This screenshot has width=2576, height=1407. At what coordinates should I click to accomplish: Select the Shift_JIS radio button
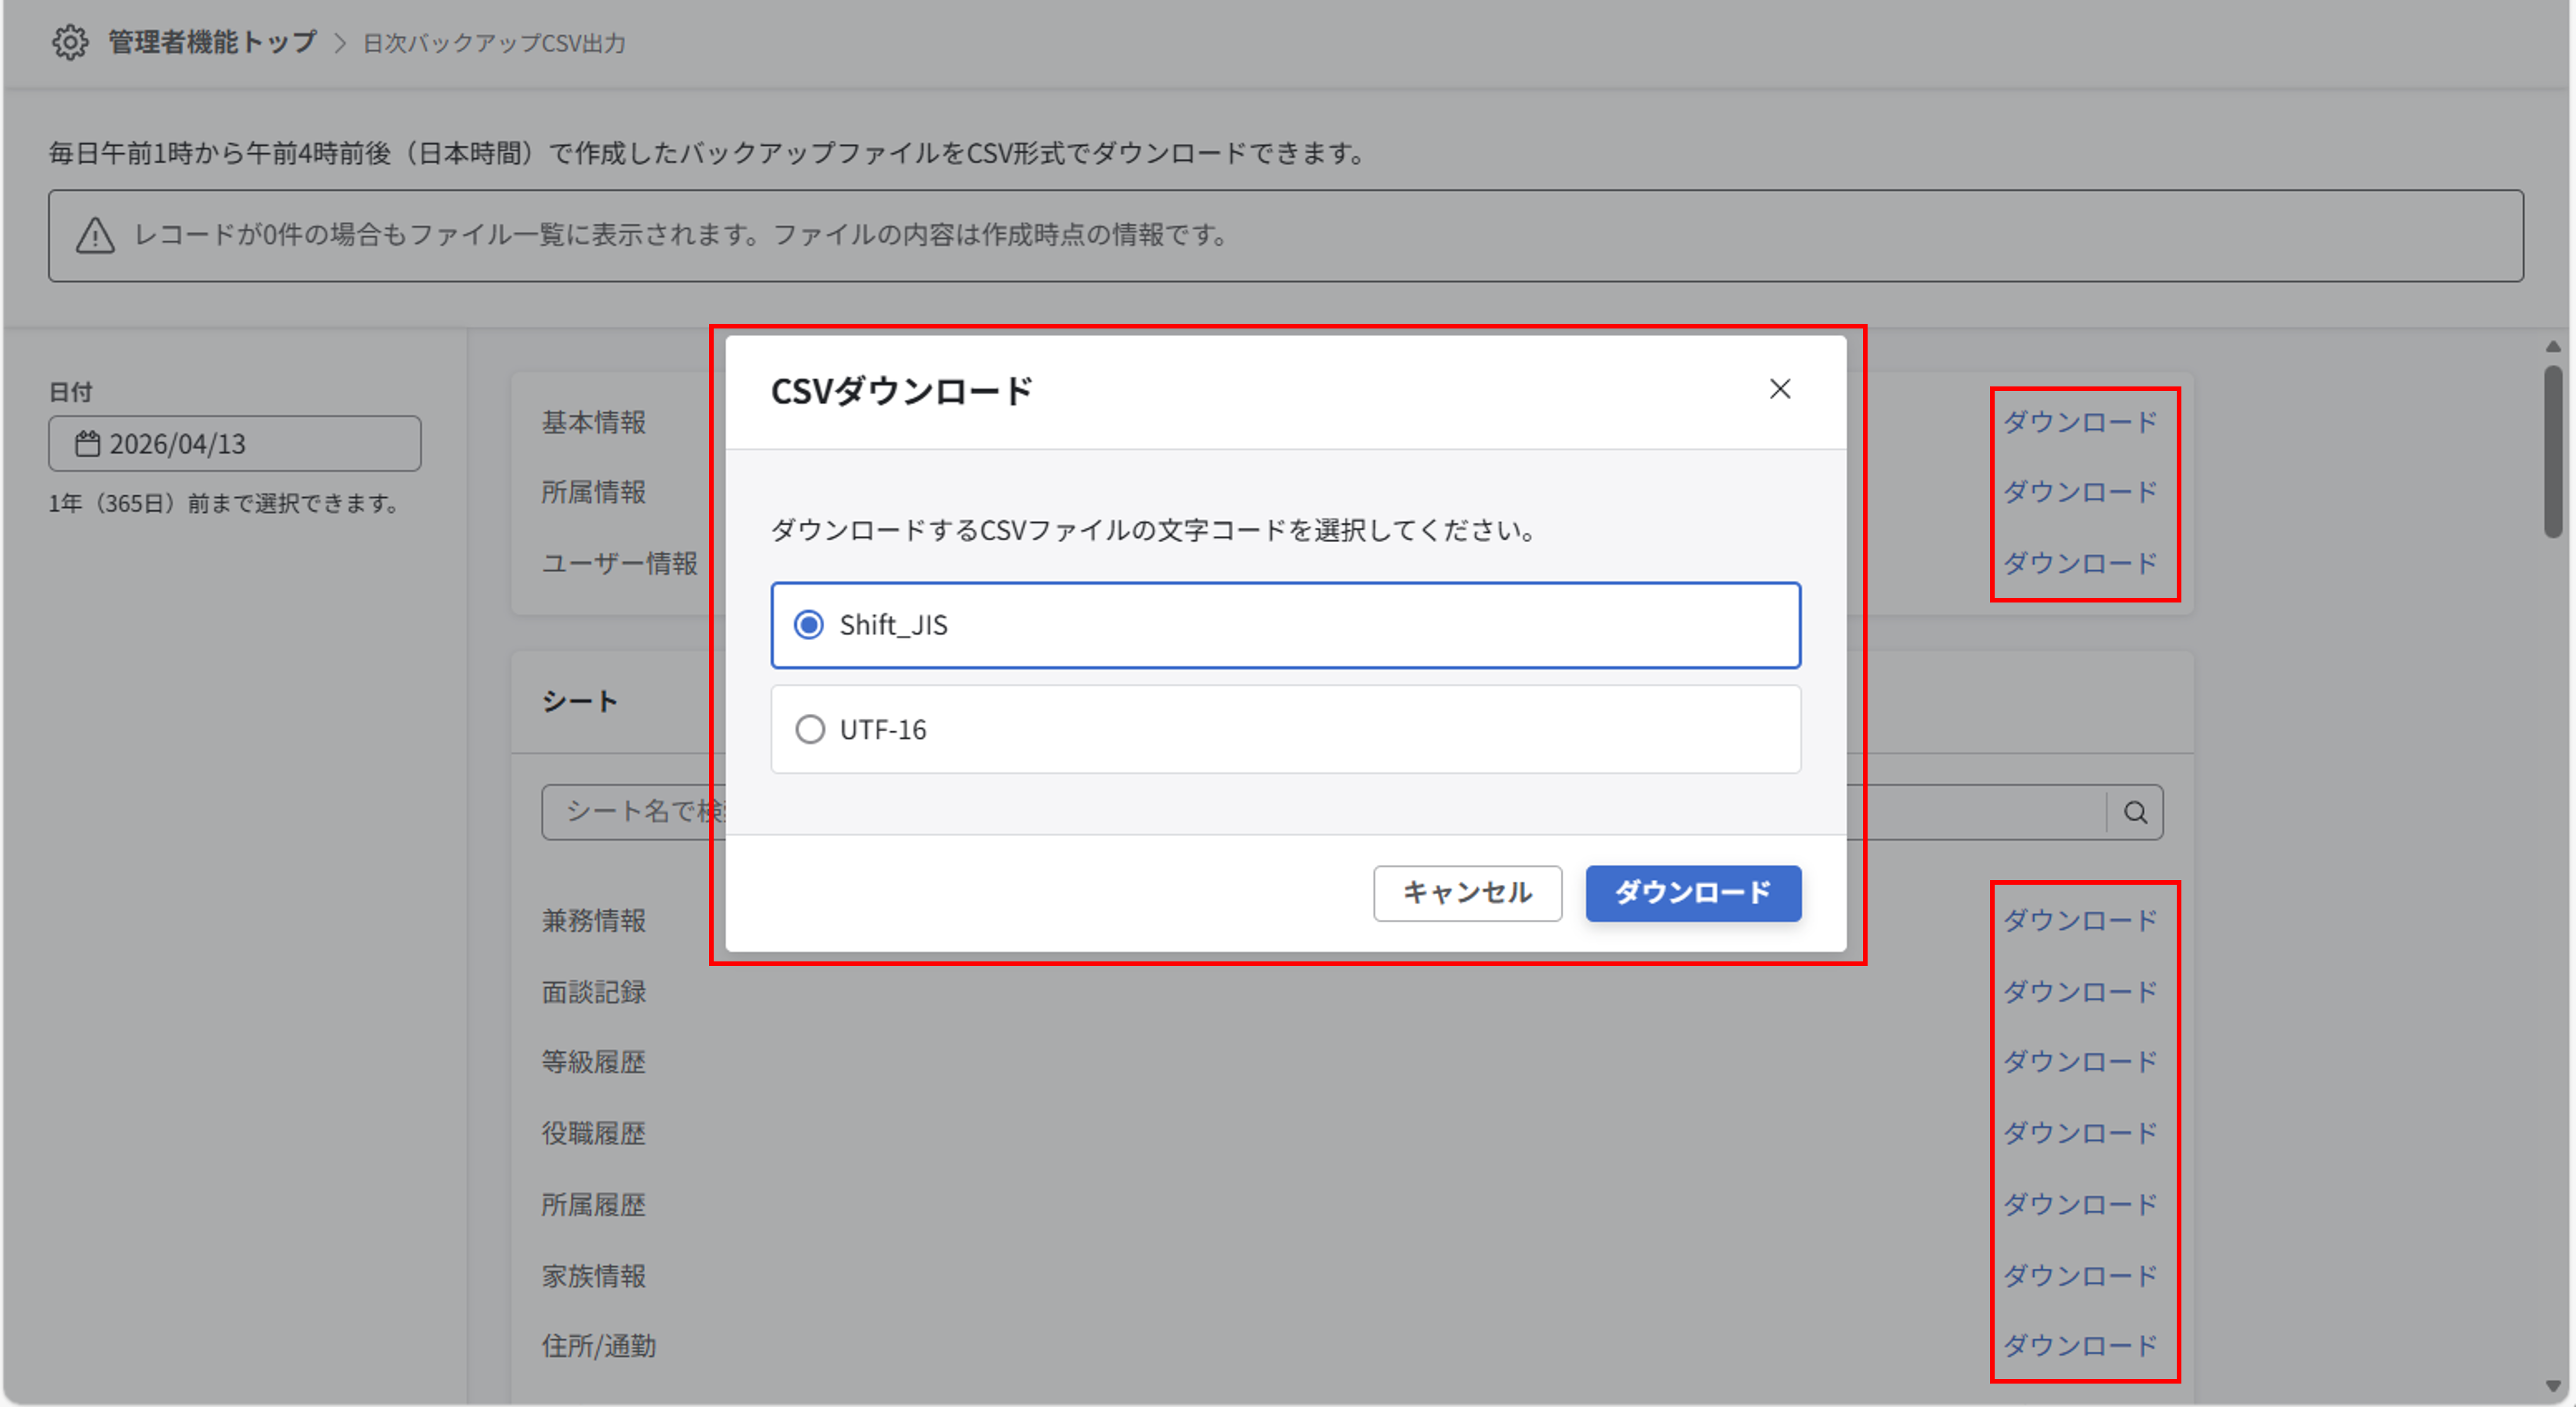point(810,624)
